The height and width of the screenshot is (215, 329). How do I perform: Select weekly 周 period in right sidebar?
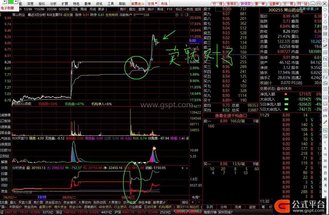(326, 179)
